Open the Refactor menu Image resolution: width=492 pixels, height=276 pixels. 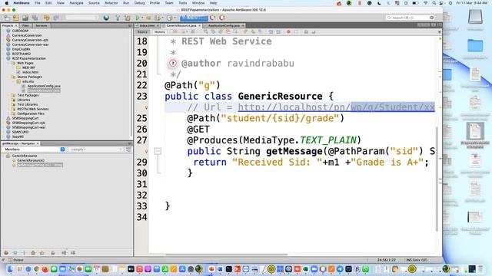coord(111,3)
